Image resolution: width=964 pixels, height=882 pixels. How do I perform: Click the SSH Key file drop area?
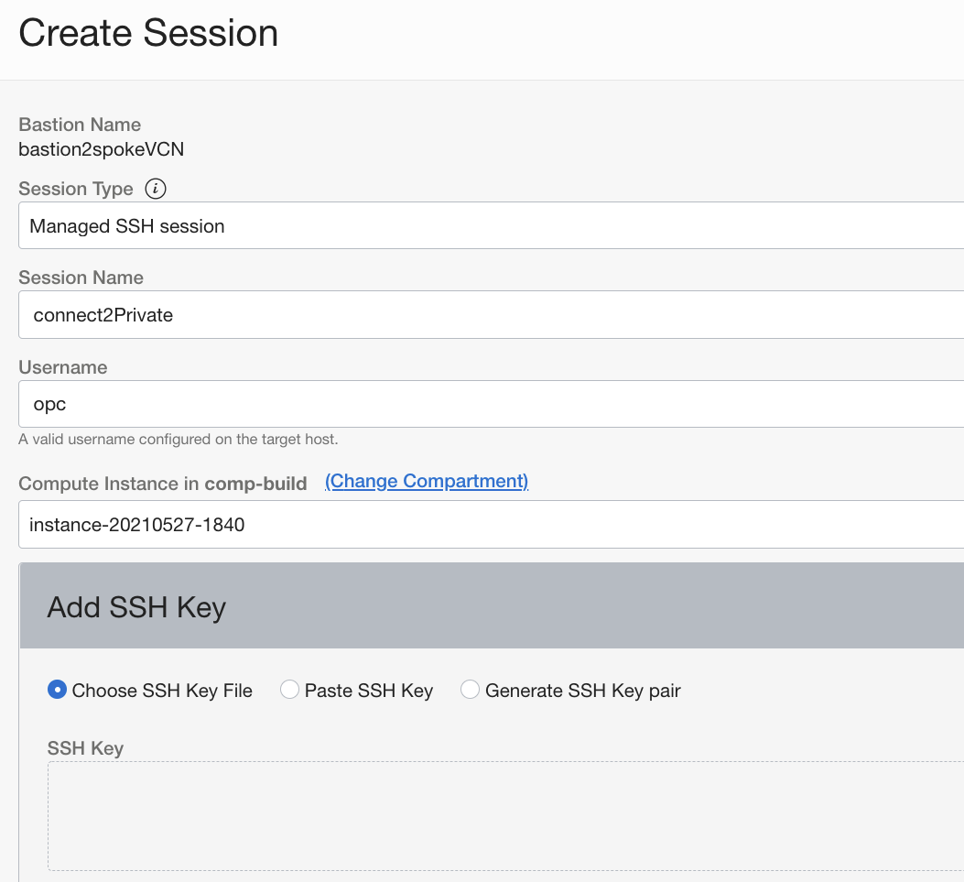pyautogui.click(x=505, y=816)
